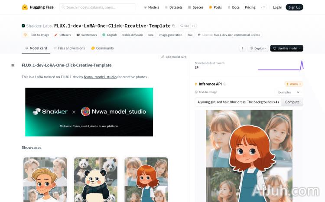This screenshot has height=202, width=325.
Task: Select the Diffusers tag
Action: click(x=62, y=35)
